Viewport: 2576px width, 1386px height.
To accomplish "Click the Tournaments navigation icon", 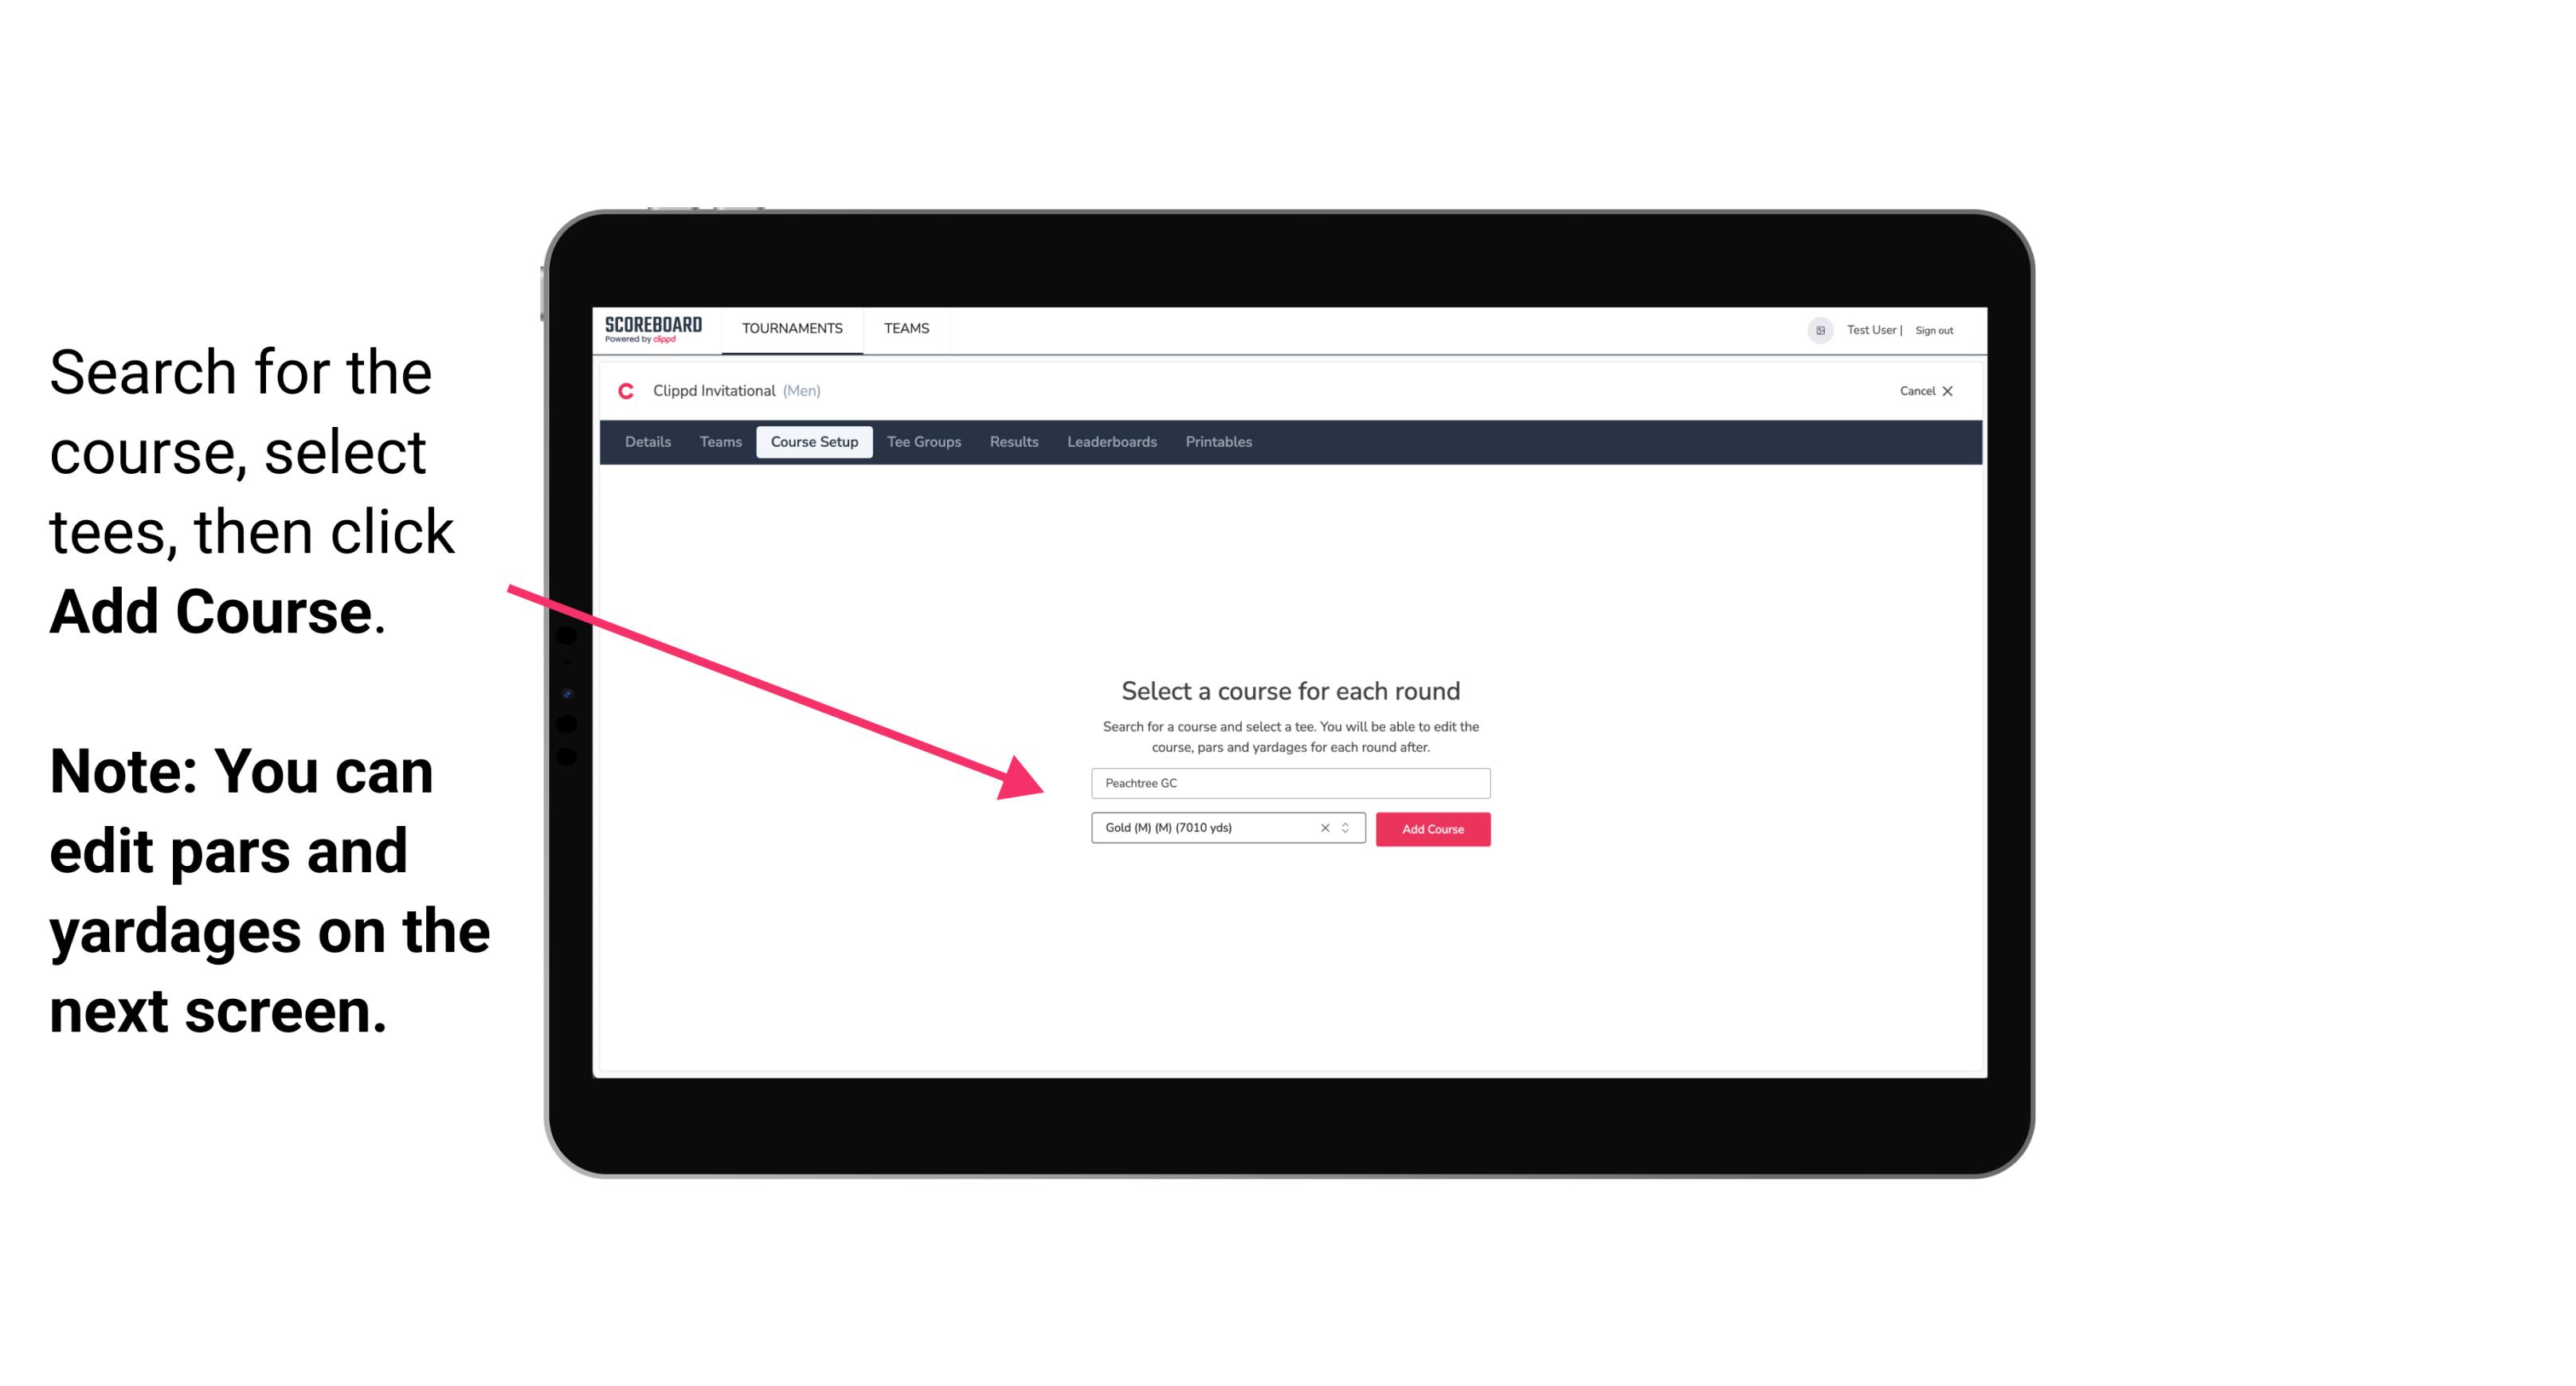I will tap(792, 327).
